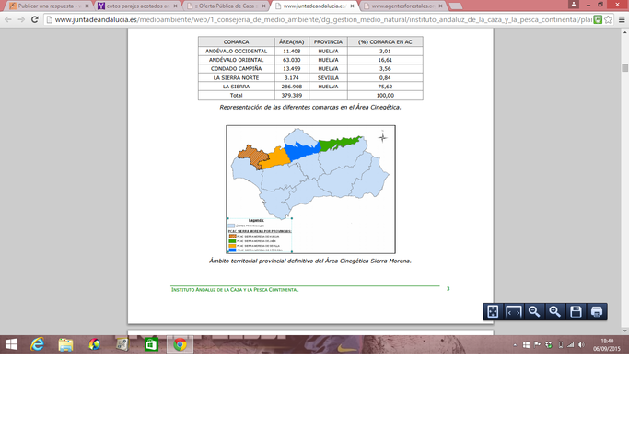Close the Publicar una respuesta tab

pos(87,6)
